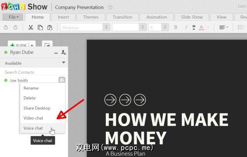
Task: Choose Voice chat from contact menu
Action: (x=42, y=128)
